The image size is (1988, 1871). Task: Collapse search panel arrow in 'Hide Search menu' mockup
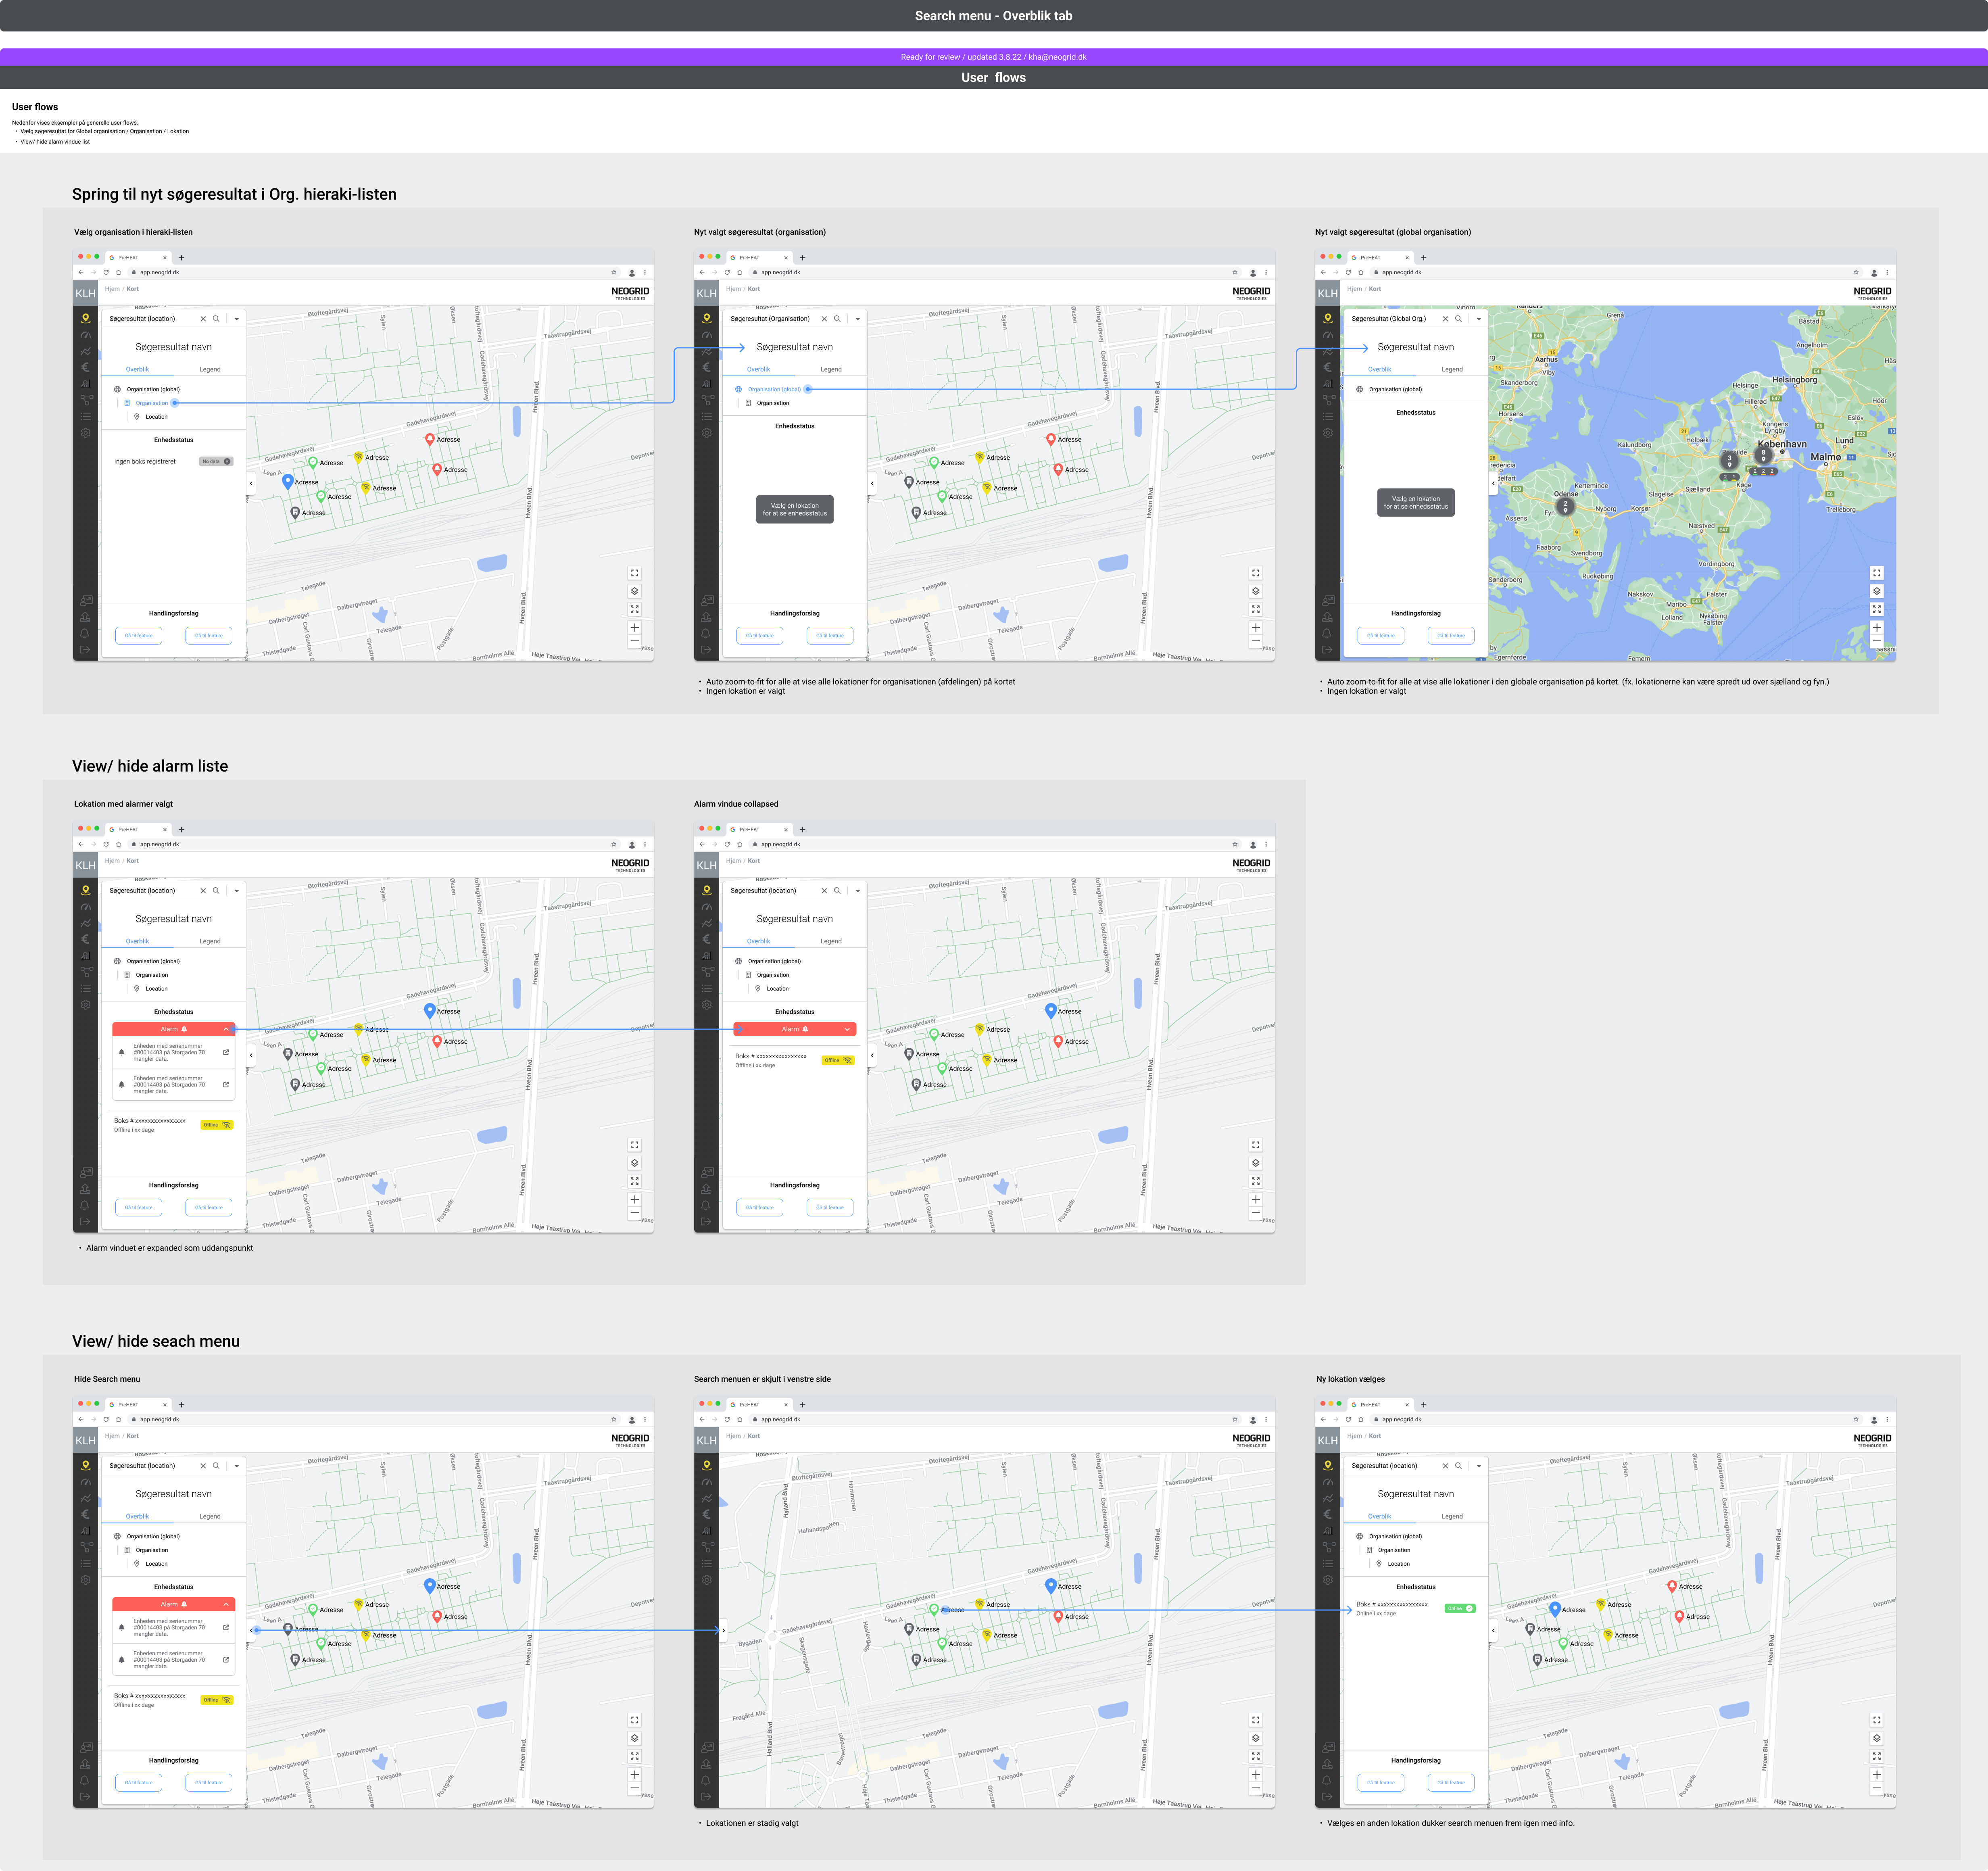coord(251,1630)
